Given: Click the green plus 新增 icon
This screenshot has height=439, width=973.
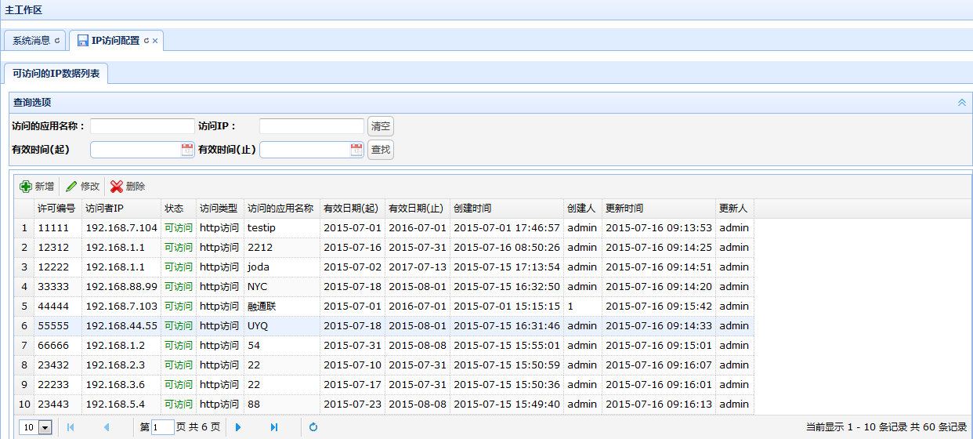Looking at the screenshot, I should 26,187.
